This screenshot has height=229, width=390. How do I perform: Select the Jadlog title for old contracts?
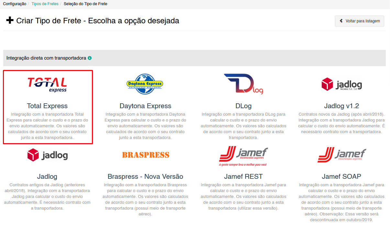coord(47,177)
